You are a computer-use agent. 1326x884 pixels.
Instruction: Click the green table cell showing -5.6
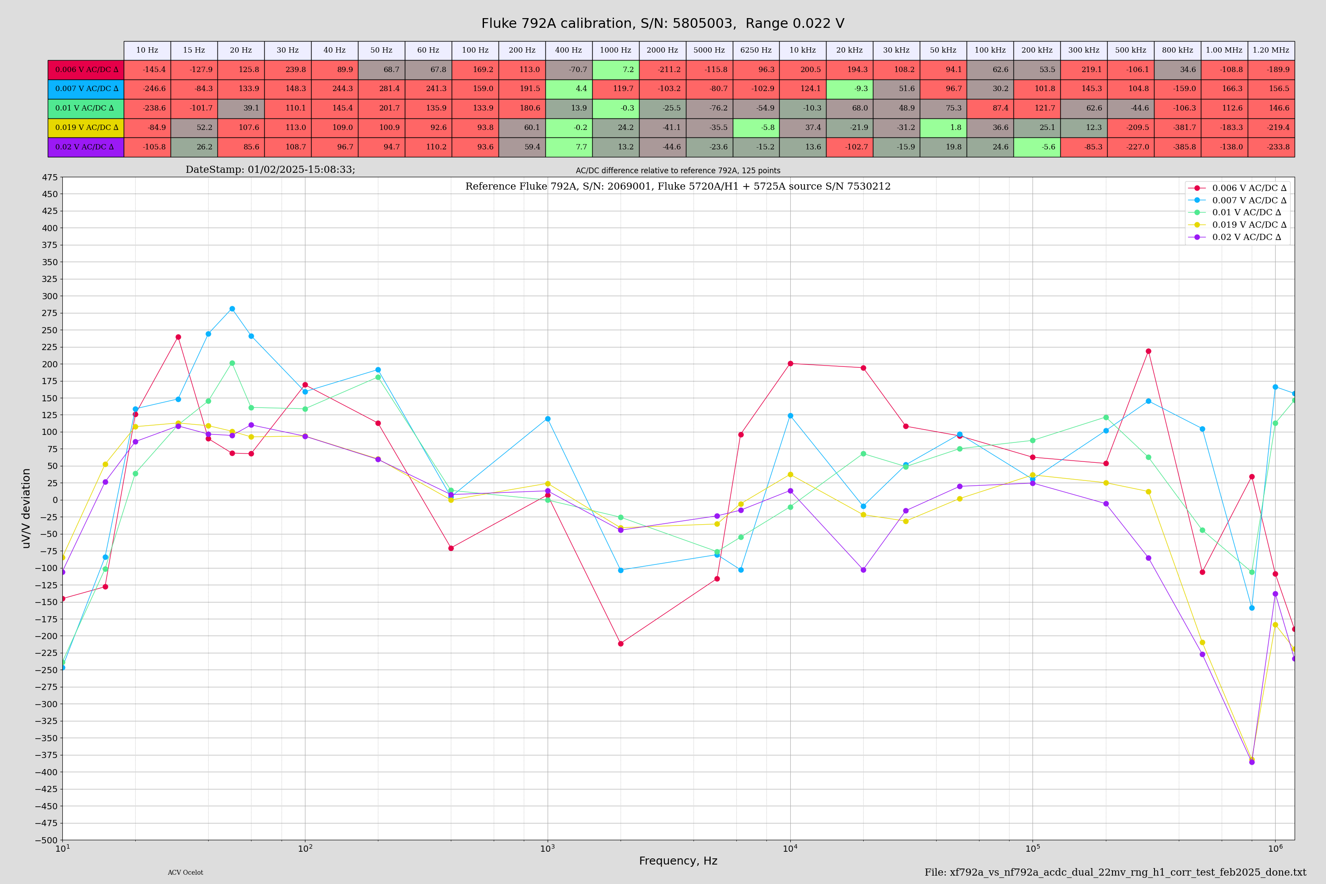(1037, 147)
